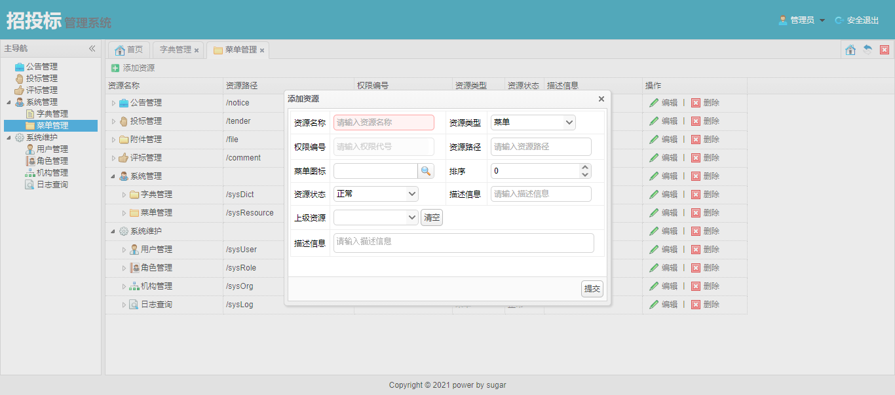
Task: Select 菜单管理 in the sidebar tree
Action: click(52, 126)
